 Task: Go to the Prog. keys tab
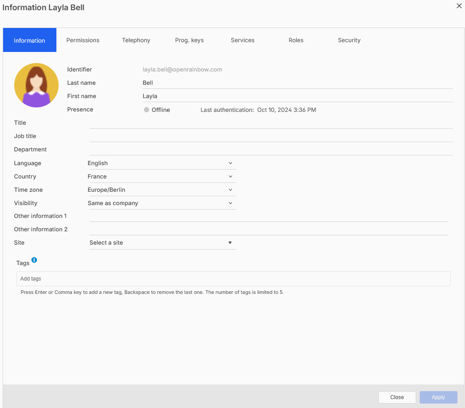189,40
